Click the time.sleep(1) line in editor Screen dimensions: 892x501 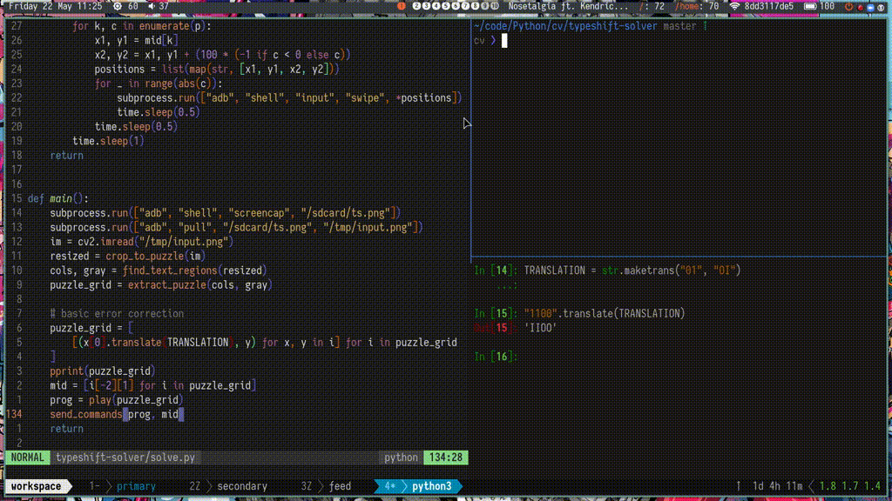(x=108, y=141)
